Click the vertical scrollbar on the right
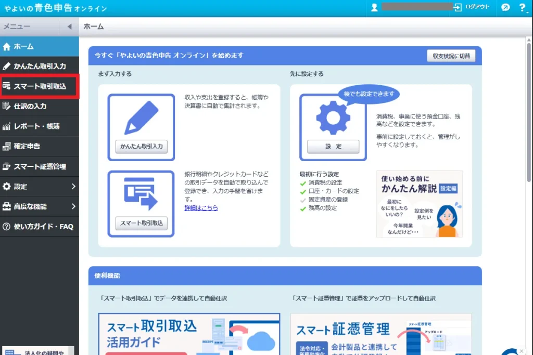Viewport: 533px width, 355px height. point(529,112)
